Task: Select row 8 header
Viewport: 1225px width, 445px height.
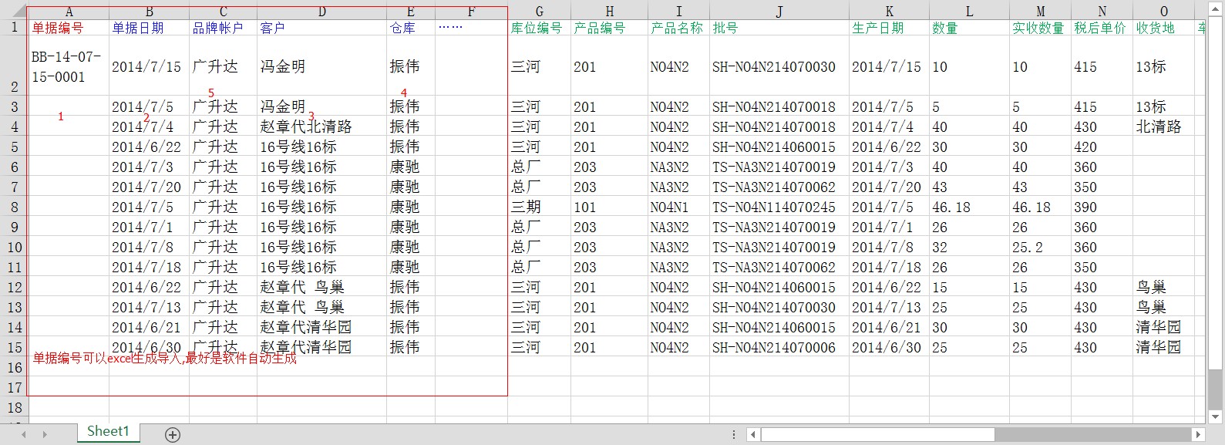Action: [14, 207]
